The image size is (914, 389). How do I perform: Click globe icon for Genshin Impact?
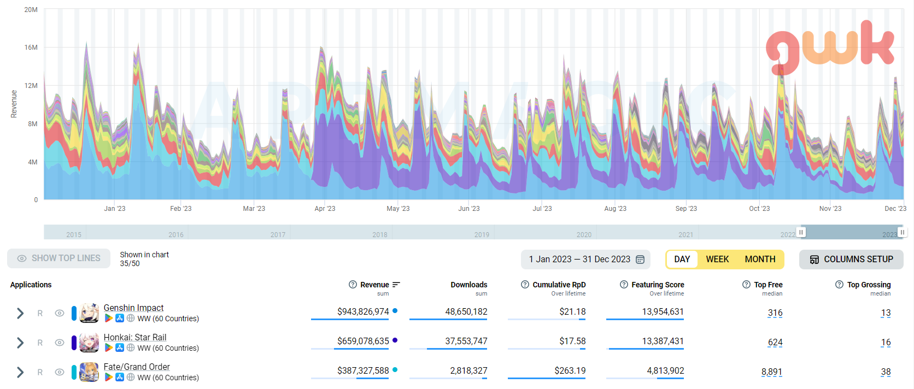click(131, 319)
